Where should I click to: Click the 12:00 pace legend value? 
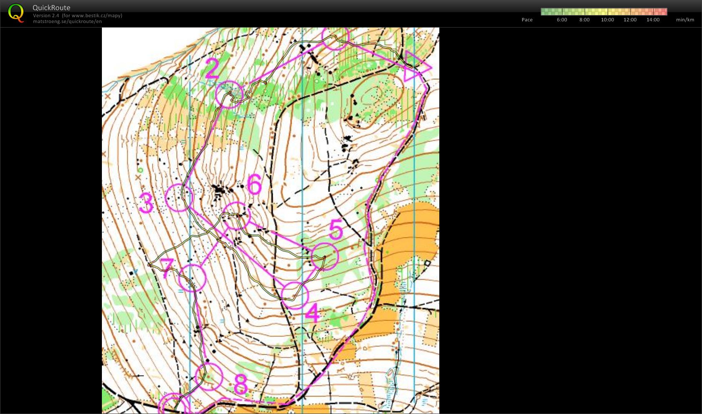tap(630, 20)
